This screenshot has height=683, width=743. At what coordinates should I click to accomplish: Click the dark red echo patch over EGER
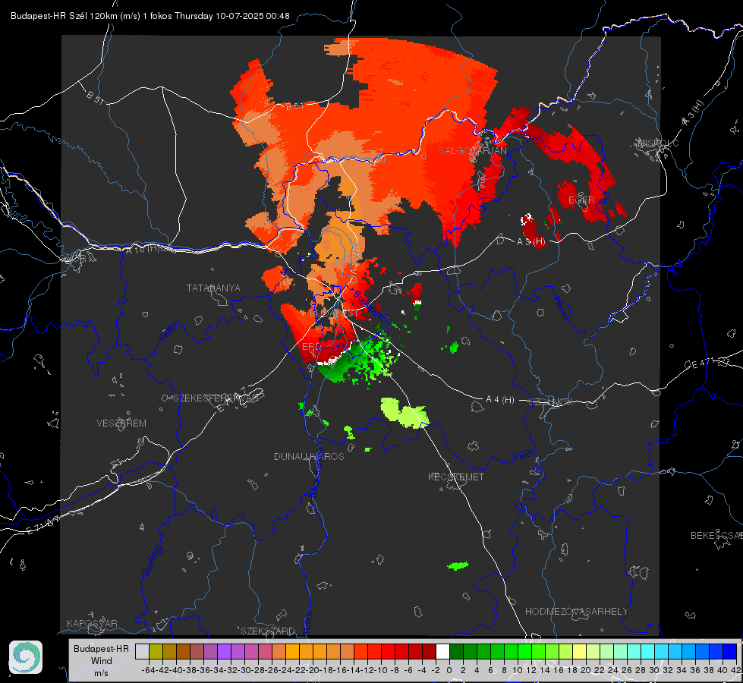point(568,195)
